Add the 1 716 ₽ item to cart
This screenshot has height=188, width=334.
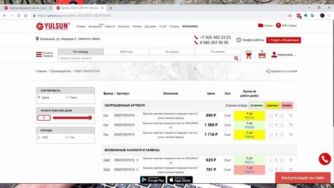pos(291,135)
